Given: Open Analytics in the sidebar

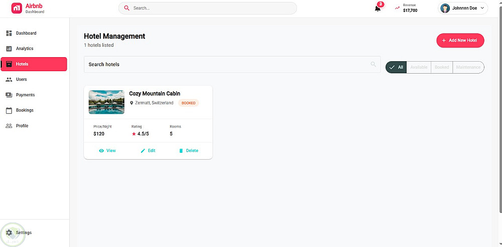Looking at the screenshot, I should [24, 49].
